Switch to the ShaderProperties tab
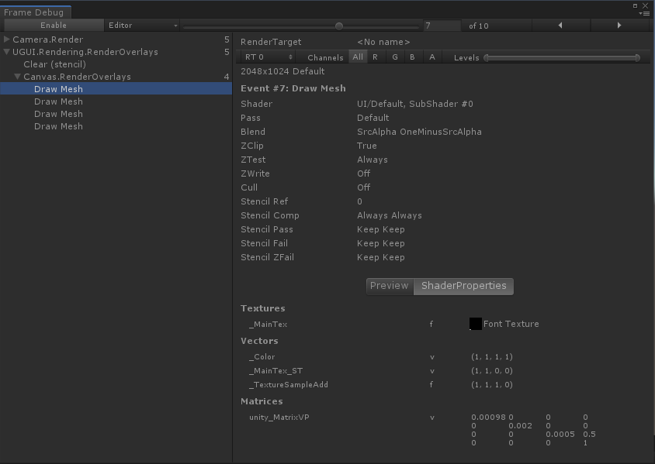 point(463,286)
